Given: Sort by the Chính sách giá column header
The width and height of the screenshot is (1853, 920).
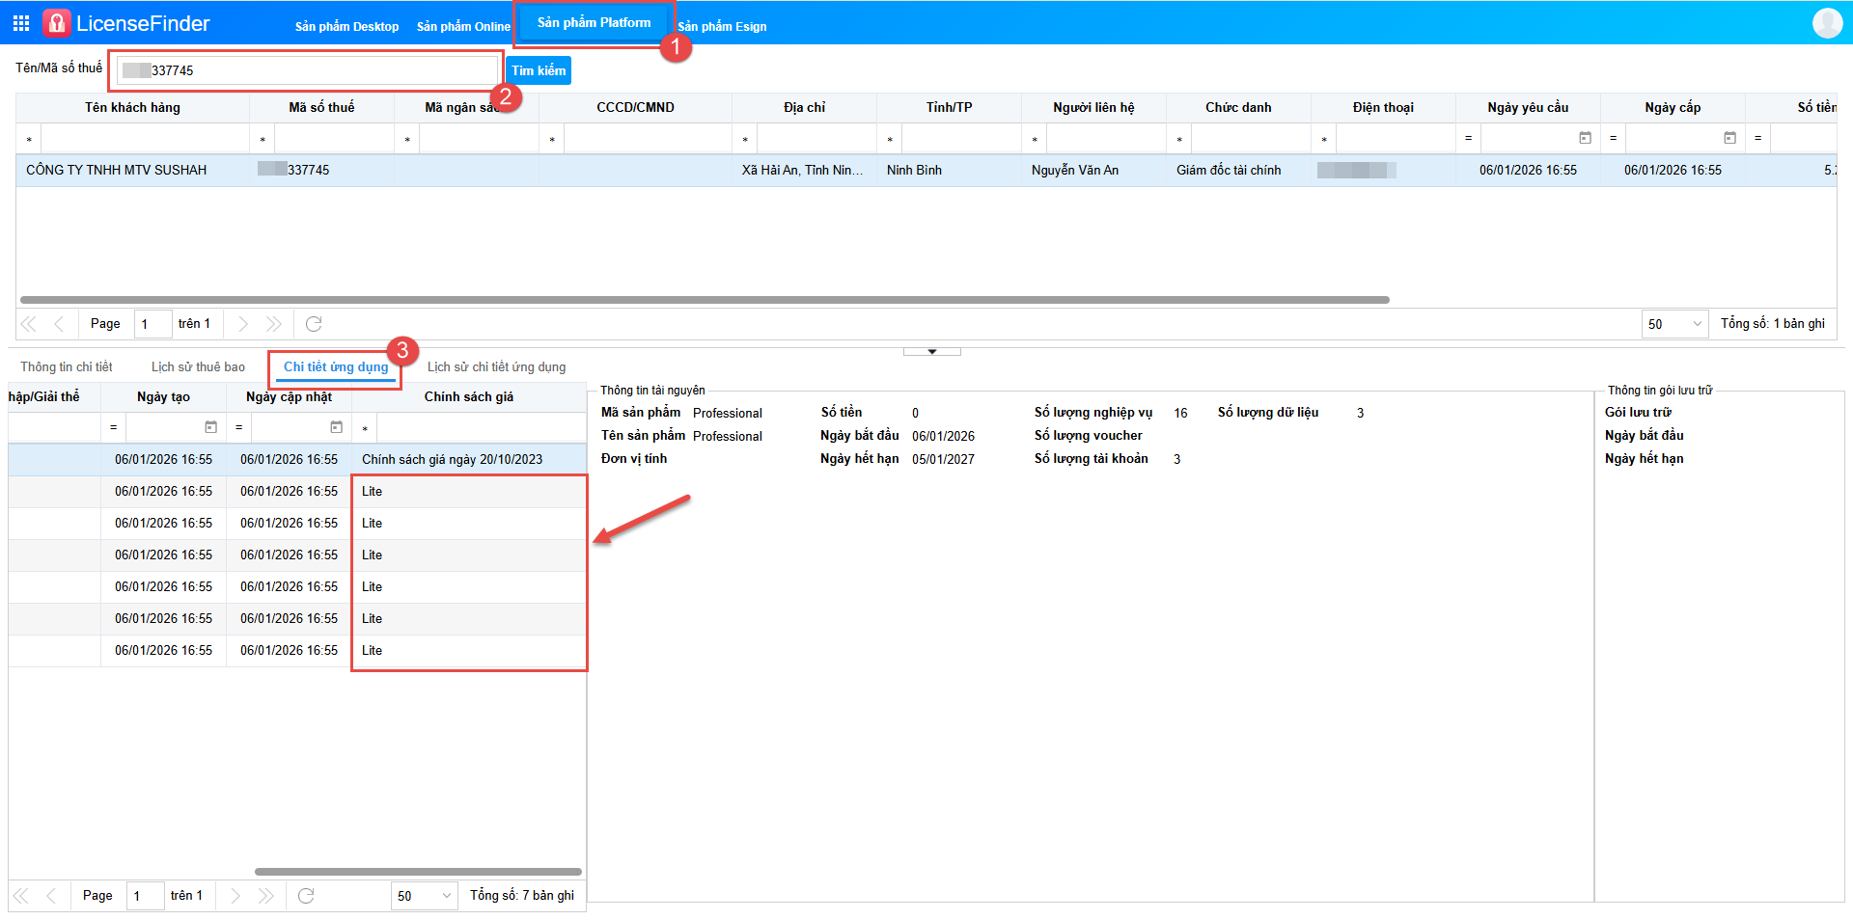Looking at the screenshot, I should coord(468,397).
